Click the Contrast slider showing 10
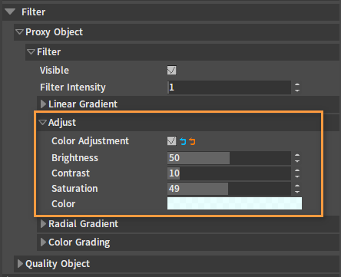The image size is (341, 277). 229,173
